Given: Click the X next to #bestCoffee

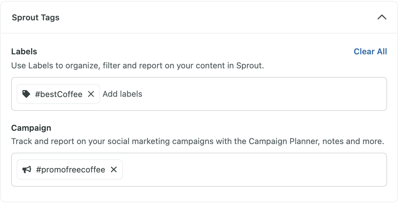Looking at the screenshot, I should click(x=90, y=94).
